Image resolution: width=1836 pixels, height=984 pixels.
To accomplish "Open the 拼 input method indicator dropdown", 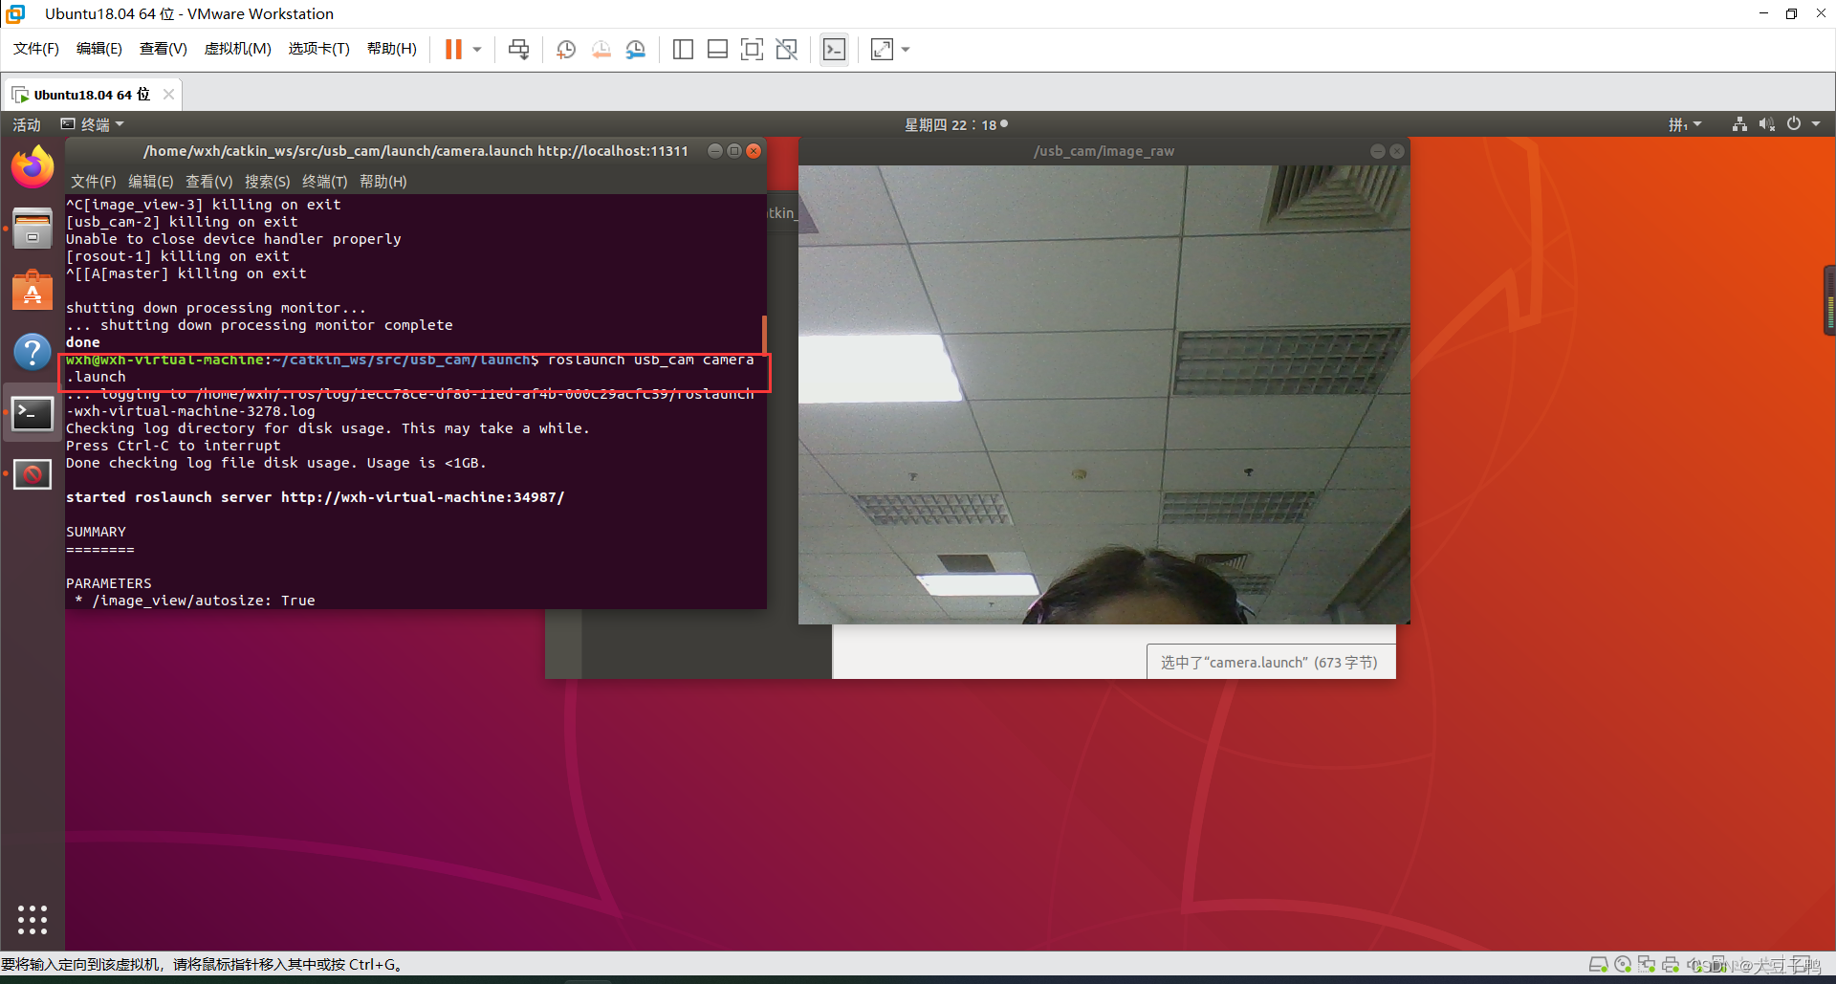I will point(1685,124).
